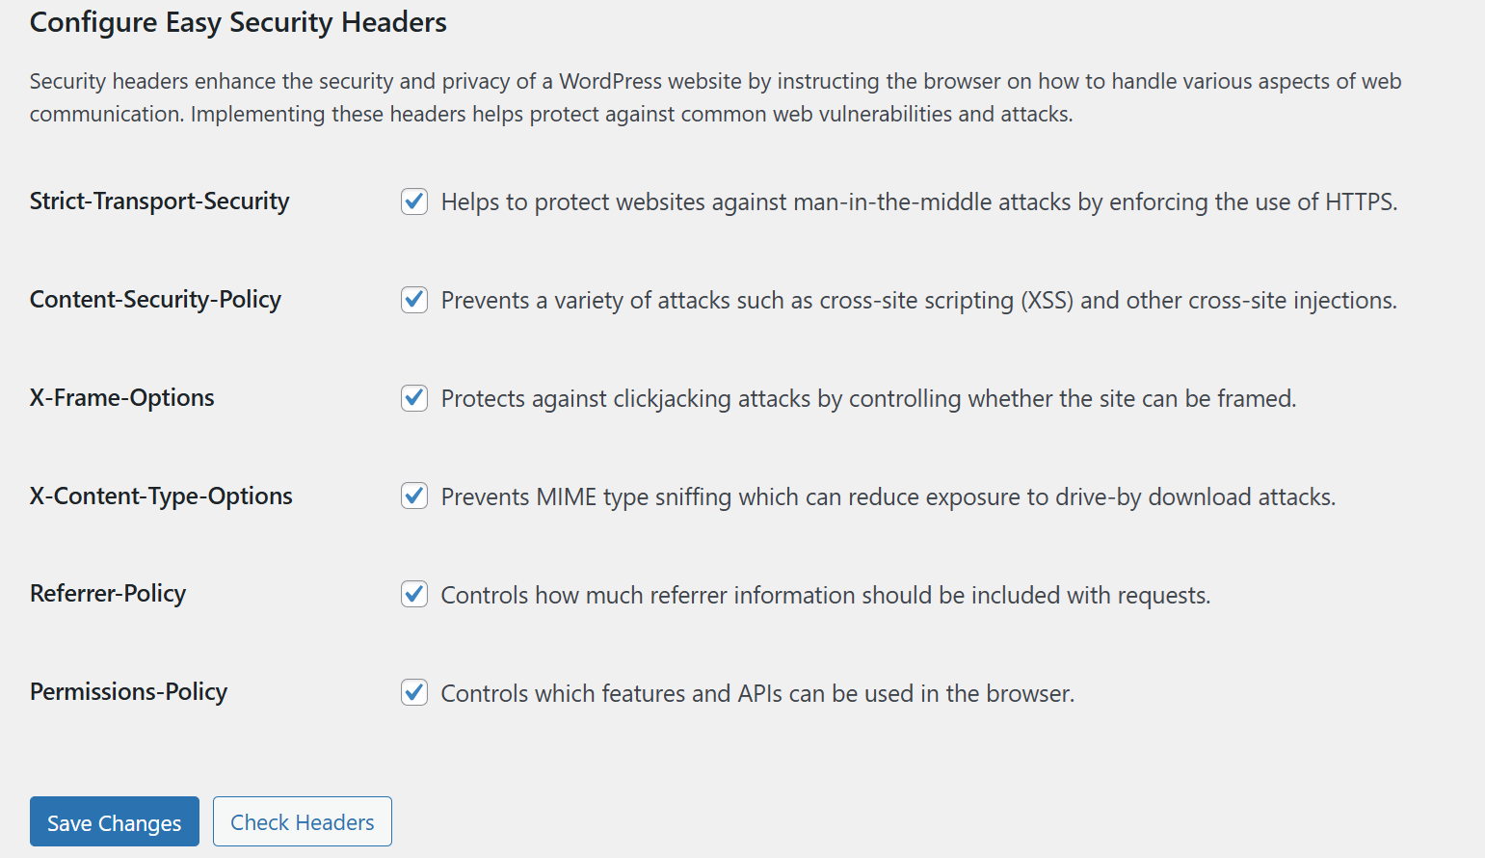The image size is (1485, 858).
Task: Uncheck the X-Content-Type-Options checkbox
Action: tap(414, 496)
